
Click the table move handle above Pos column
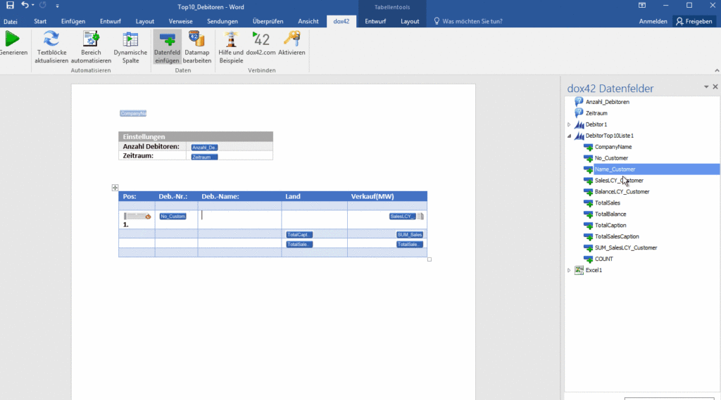tap(115, 188)
